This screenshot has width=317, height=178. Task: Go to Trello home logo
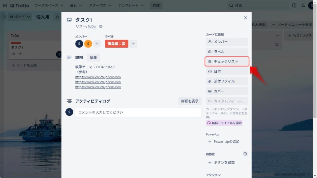(20, 6)
